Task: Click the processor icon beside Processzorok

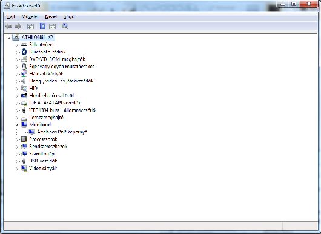Action: click(x=24, y=139)
